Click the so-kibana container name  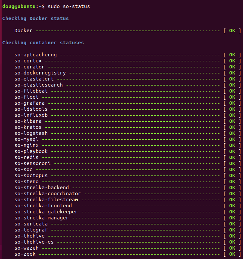(x=28, y=121)
